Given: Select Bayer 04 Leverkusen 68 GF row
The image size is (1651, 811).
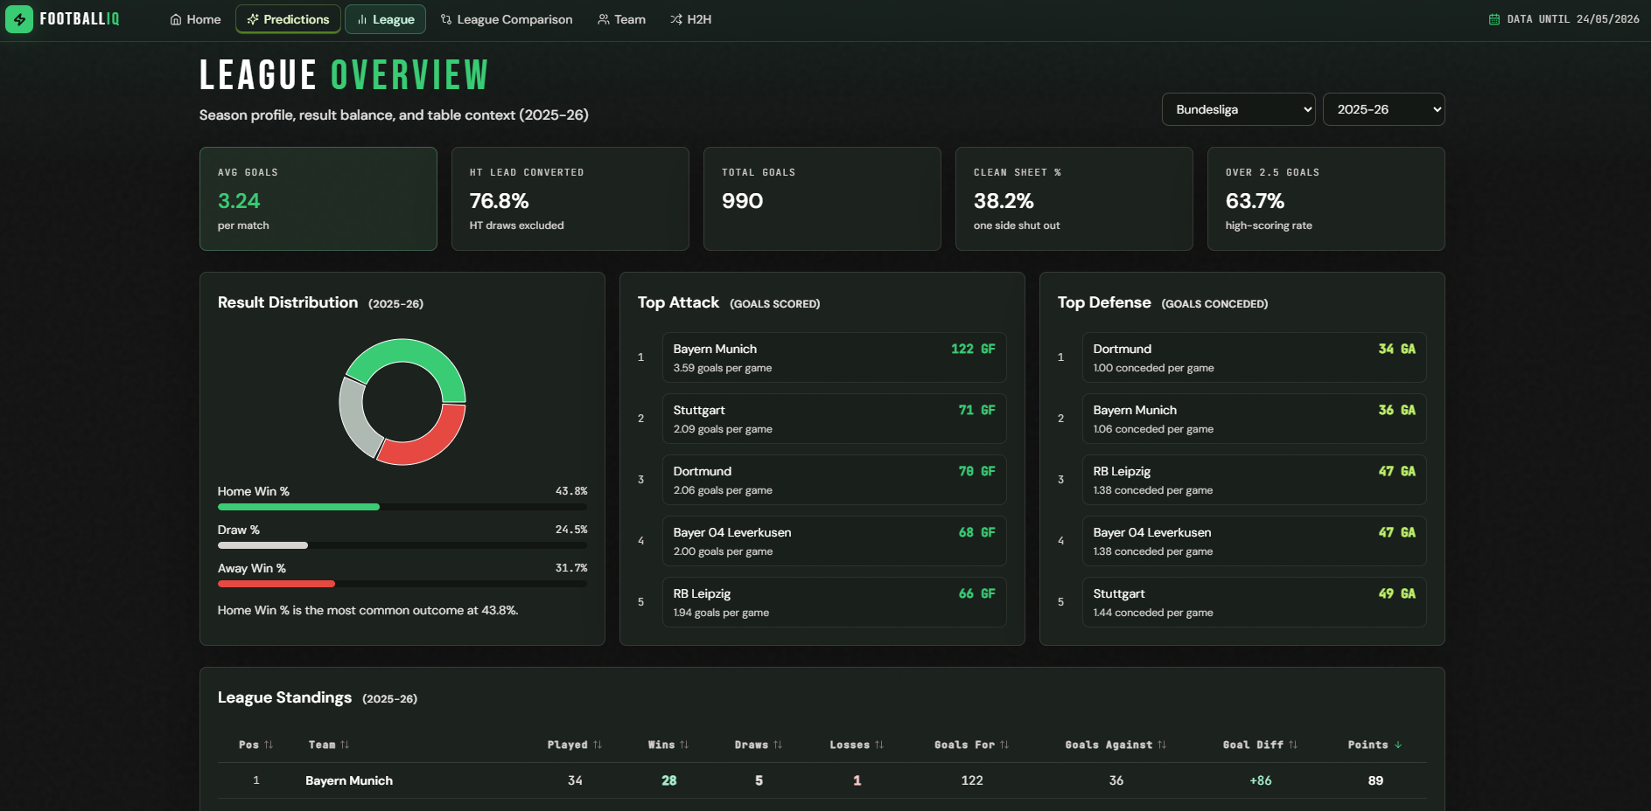Looking at the screenshot, I should click(834, 541).
